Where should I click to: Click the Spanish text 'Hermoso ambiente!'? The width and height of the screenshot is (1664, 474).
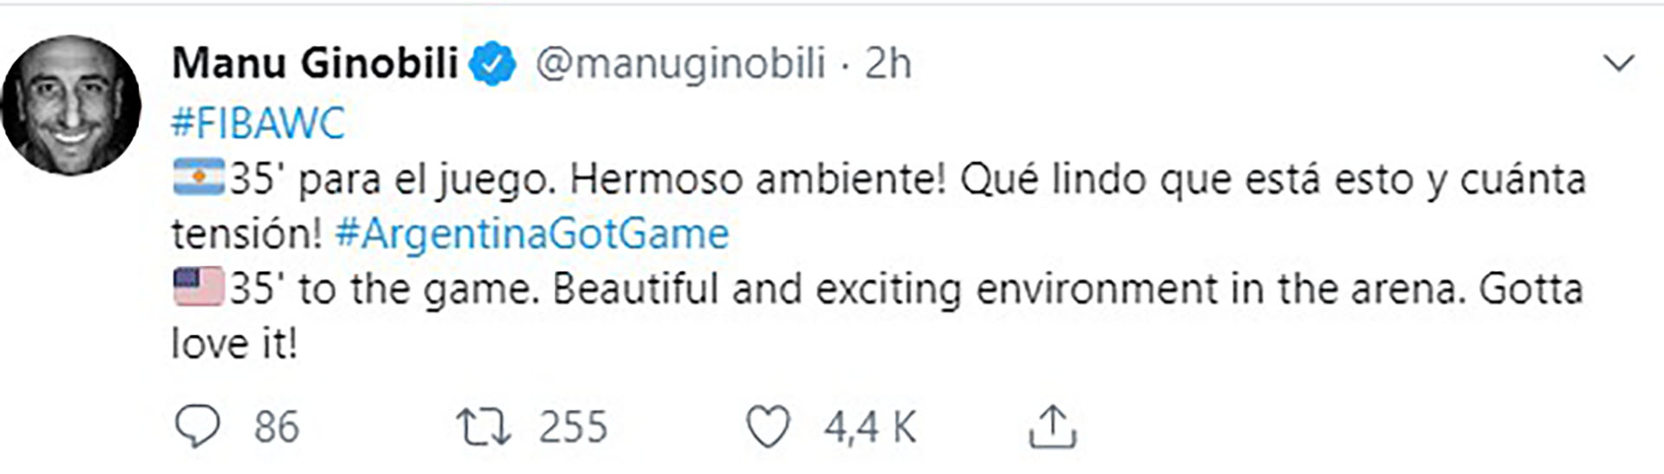click(758, 179)
